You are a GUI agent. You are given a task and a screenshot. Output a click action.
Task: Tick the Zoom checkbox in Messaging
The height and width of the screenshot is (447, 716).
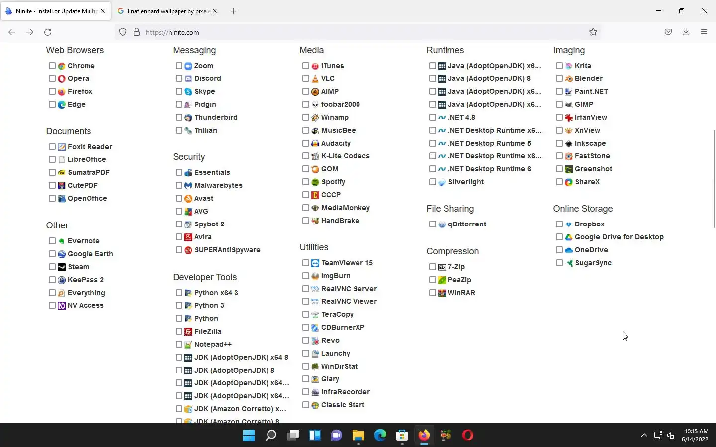(179, 66)
